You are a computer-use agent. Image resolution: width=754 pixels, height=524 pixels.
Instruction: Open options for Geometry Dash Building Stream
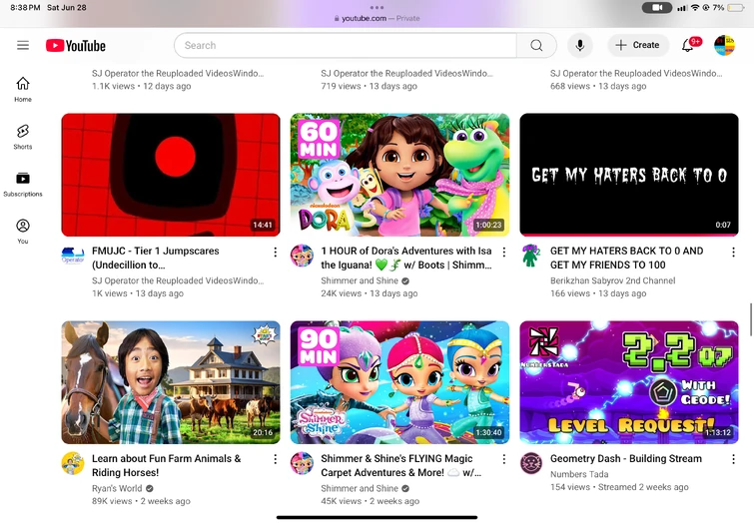pyautogui.click(x=733, y=459)
